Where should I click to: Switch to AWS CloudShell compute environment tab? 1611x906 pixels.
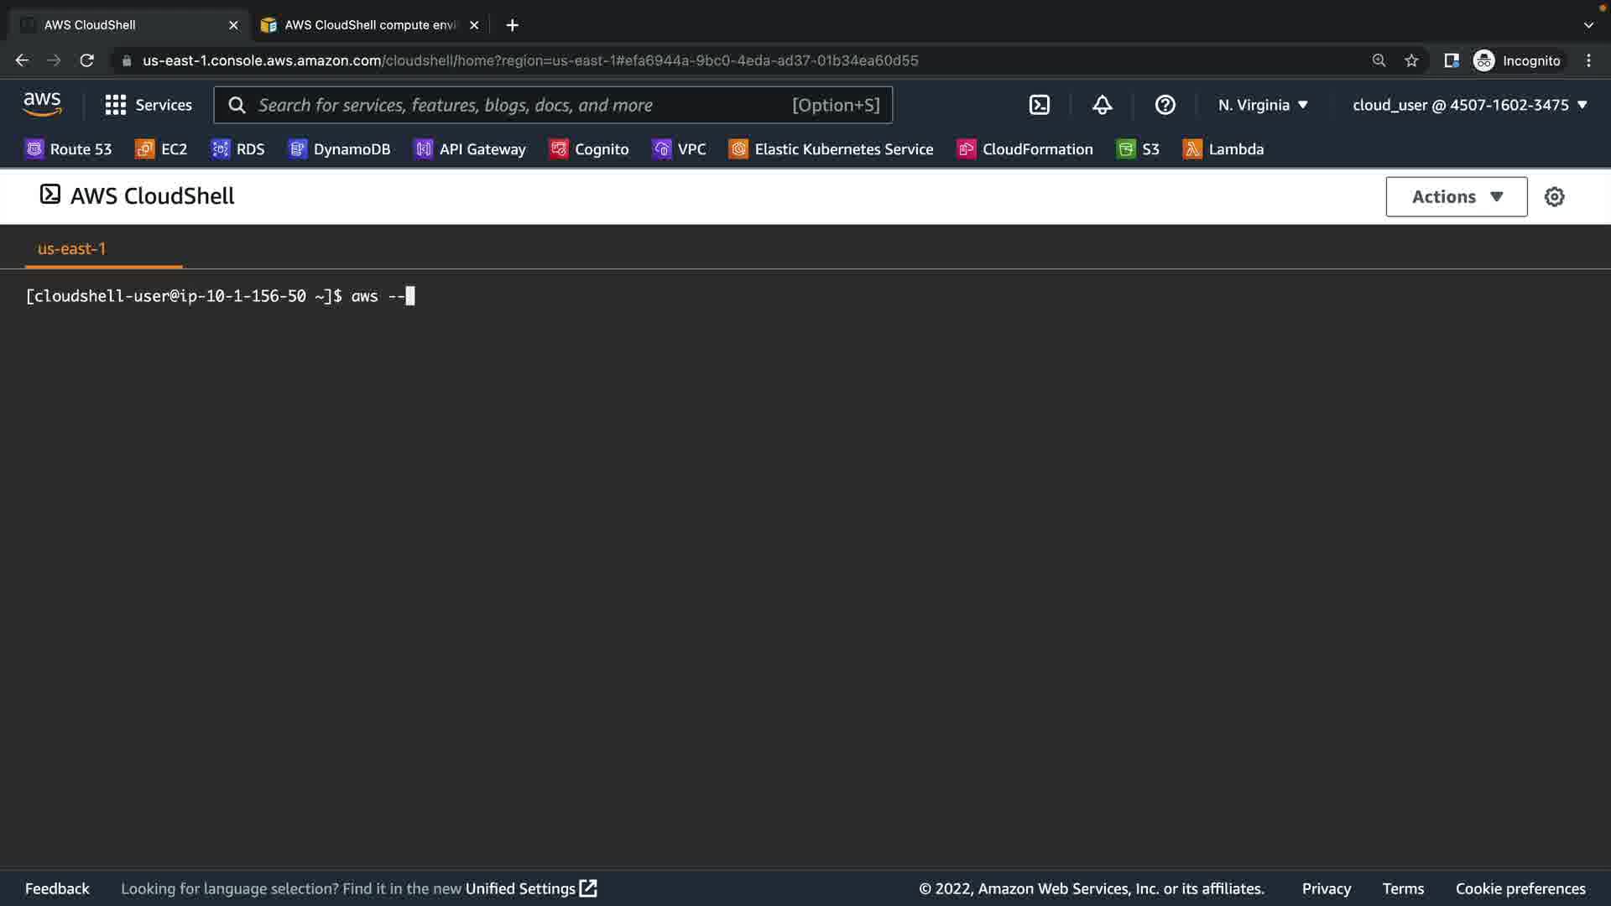(369, 25)
